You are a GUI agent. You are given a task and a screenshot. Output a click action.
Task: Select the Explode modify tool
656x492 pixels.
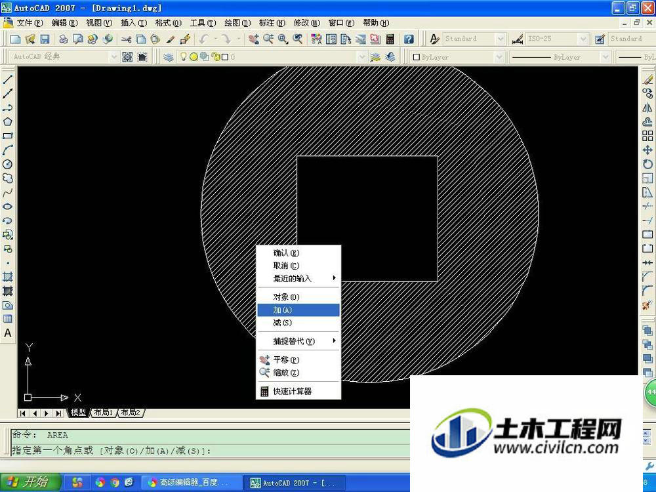tap(647, 304)
